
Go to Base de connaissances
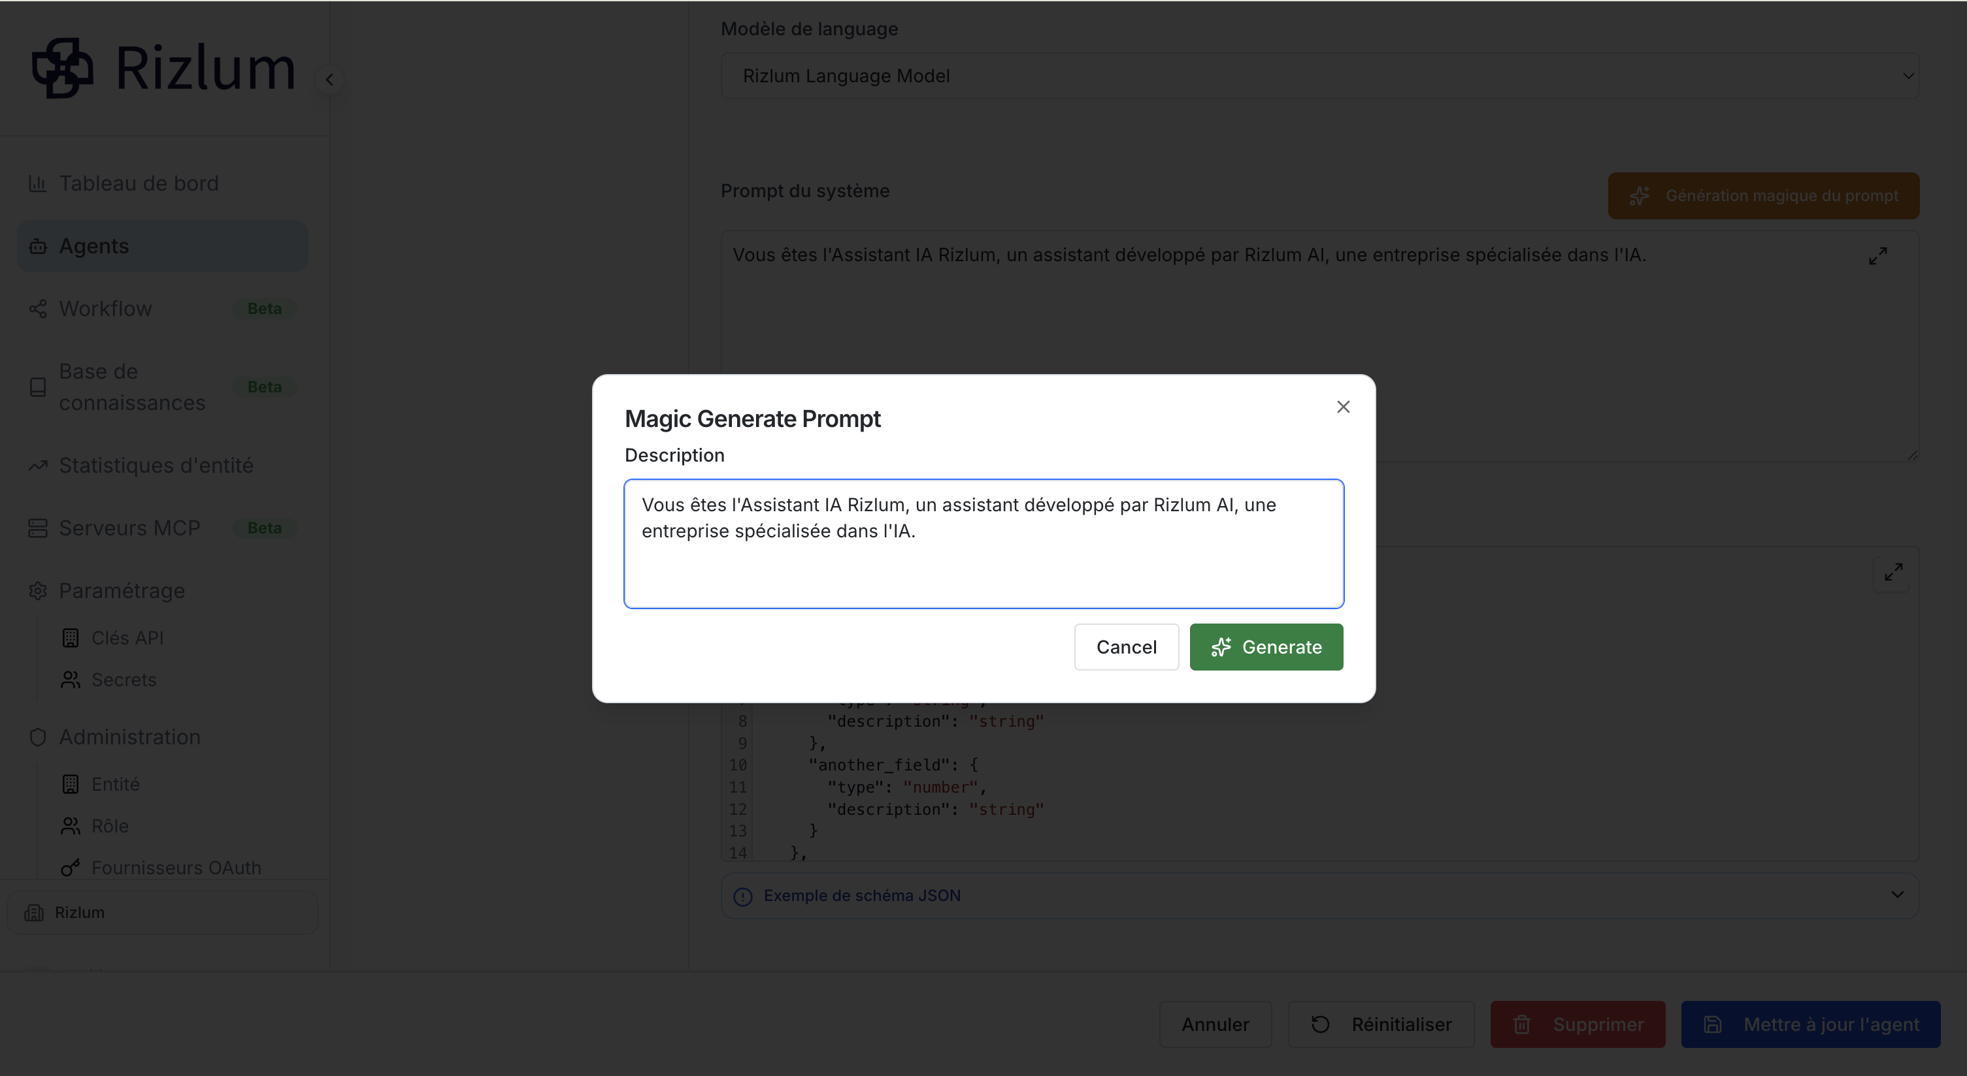pyautogui.click(x=162, y=387)
